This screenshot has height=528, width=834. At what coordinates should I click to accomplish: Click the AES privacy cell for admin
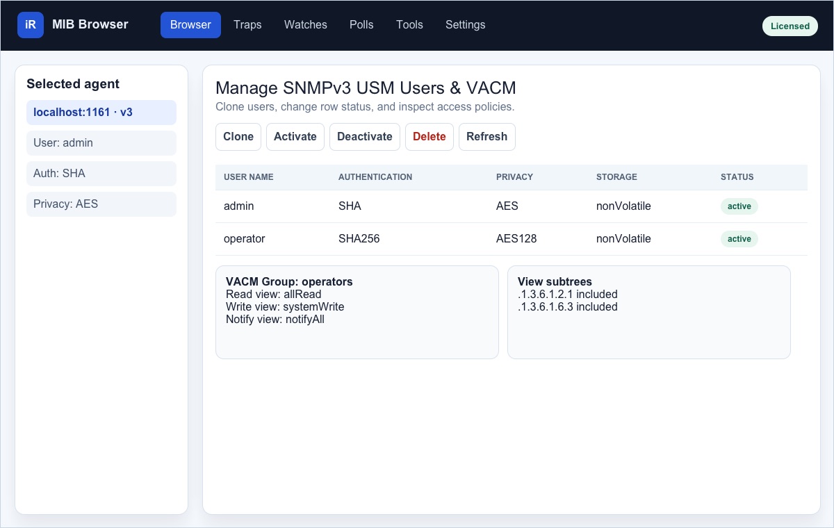(x=507, y=206)
